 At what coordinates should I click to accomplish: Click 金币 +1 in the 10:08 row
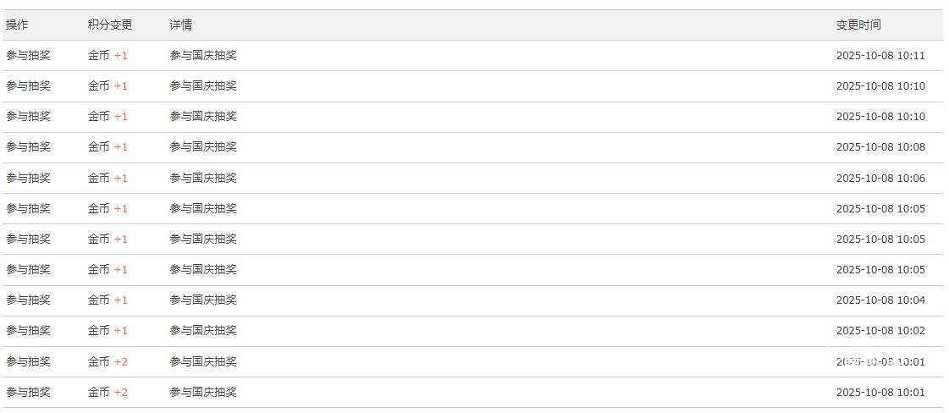(108, 147)
